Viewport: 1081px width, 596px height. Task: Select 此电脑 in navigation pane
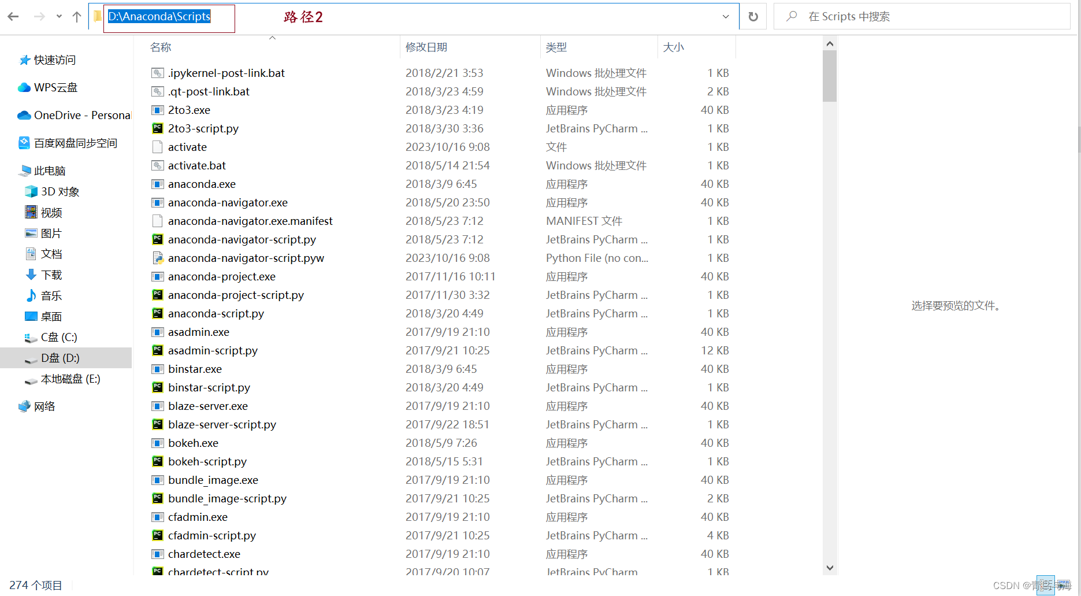[x=42, y=171]
